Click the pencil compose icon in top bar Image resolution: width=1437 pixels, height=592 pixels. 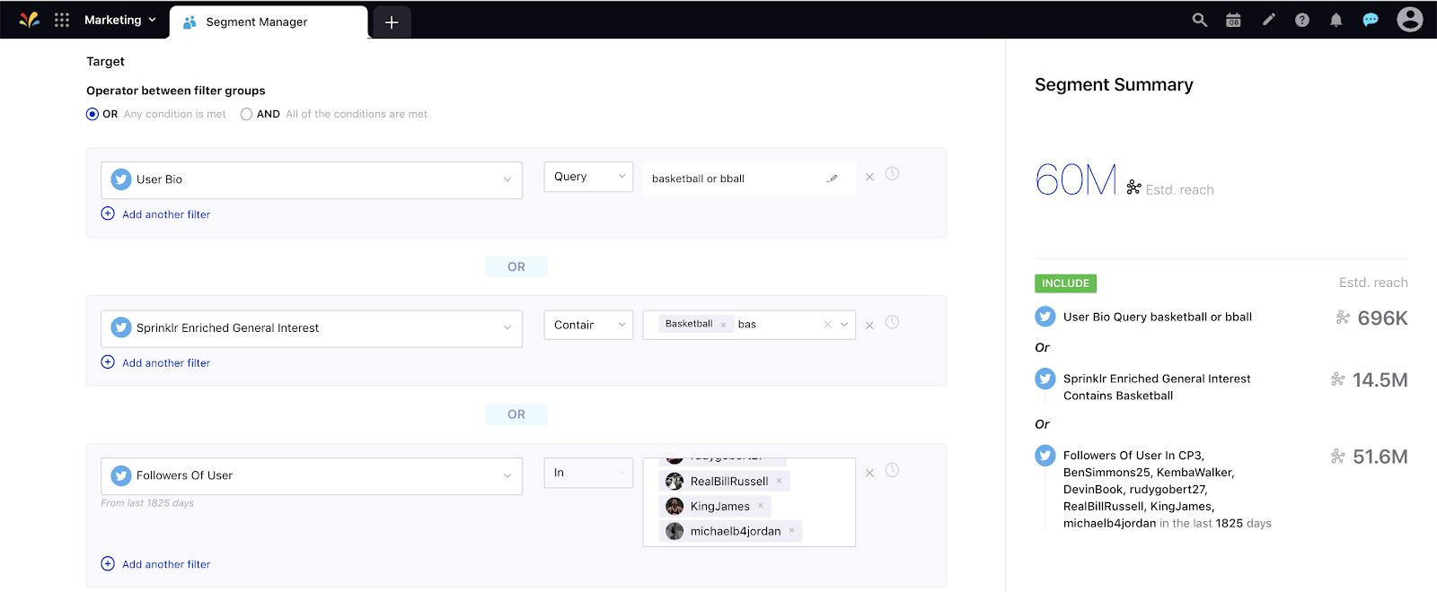click(1268, 20)
